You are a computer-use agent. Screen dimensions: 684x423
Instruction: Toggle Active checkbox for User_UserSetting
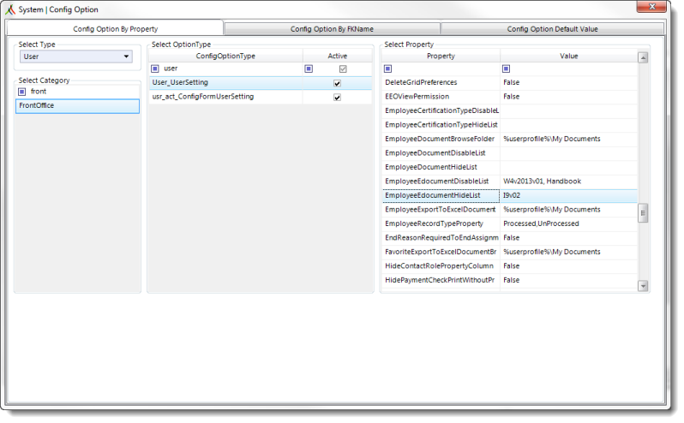(x=337, y=83)
